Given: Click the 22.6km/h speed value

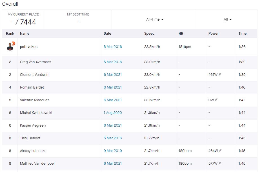Looking at the screenshot, I should coord(152,100).
